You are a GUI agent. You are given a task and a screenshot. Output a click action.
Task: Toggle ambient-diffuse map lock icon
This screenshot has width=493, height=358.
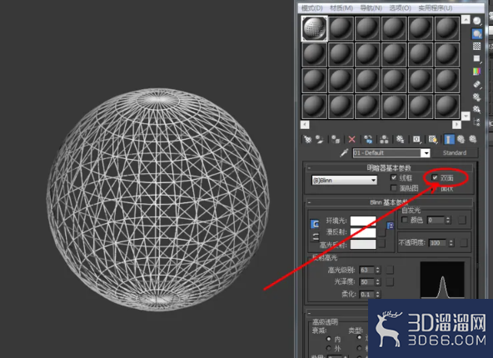click(391, 226)
